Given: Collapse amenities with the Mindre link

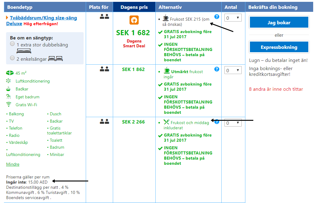Looking at the screenshot, I should [x=13, y=164].
